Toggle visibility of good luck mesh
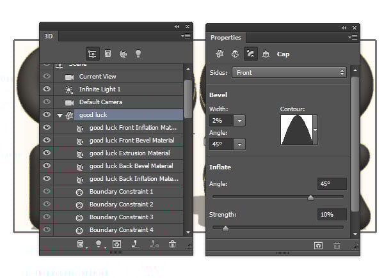The height and width of the screenshot is (278, 384). tap(47, 114)
